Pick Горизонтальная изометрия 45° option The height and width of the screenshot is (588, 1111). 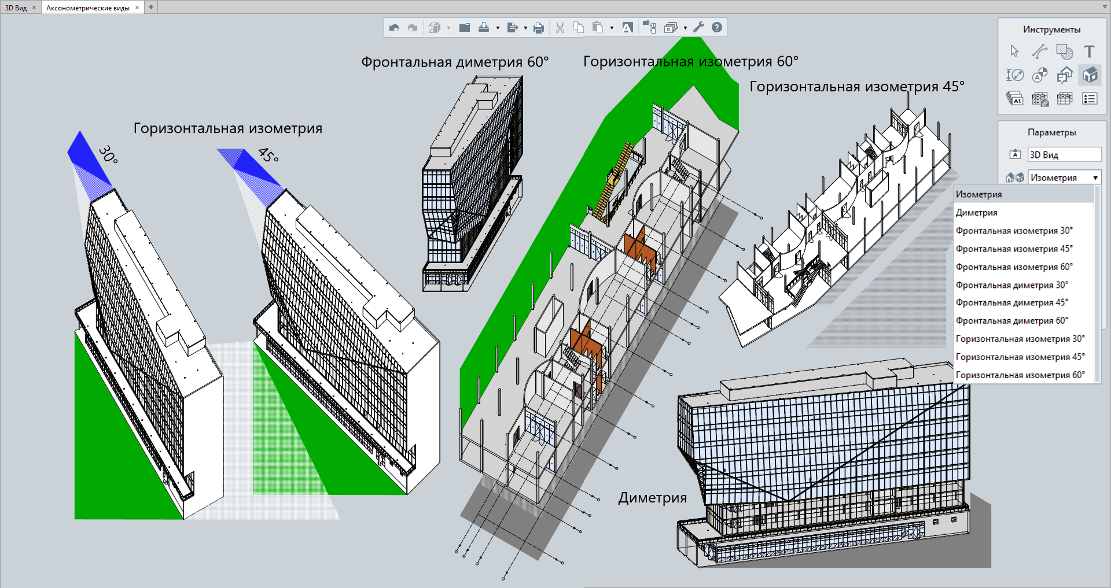tap(1020, 357)
